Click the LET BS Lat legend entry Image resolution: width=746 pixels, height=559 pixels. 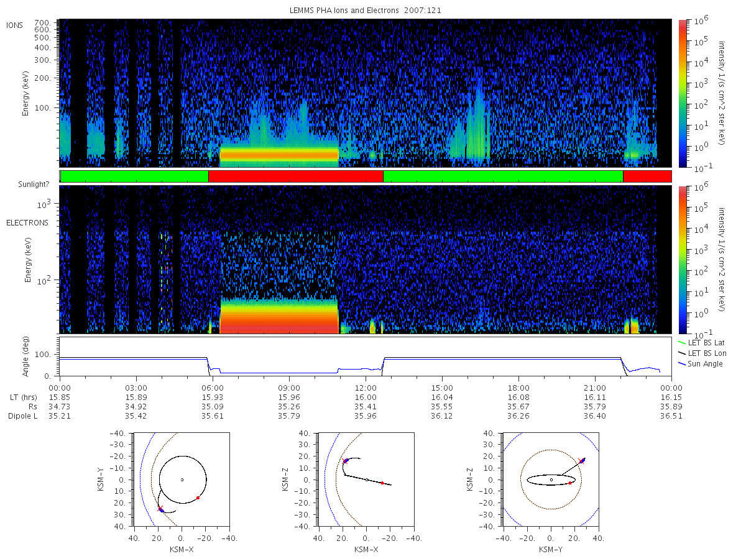[x=702, y=342]
